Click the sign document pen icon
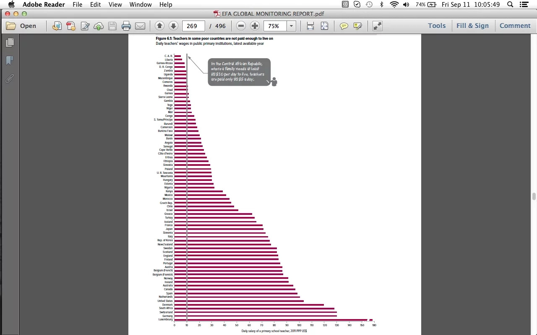The width and height of the screenshot is (537, 335). (85, 26)
